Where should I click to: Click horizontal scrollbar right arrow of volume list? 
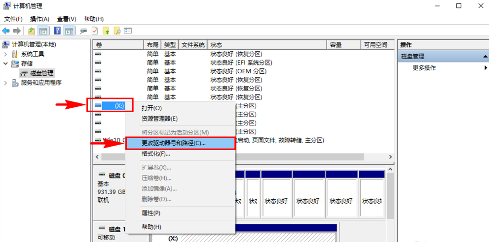(x=390, y=157)
